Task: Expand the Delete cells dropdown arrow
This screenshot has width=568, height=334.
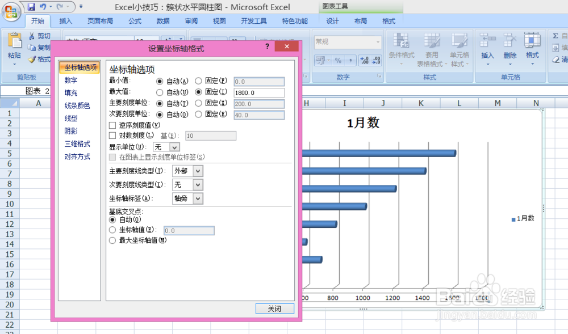Action: pos(510,64)
